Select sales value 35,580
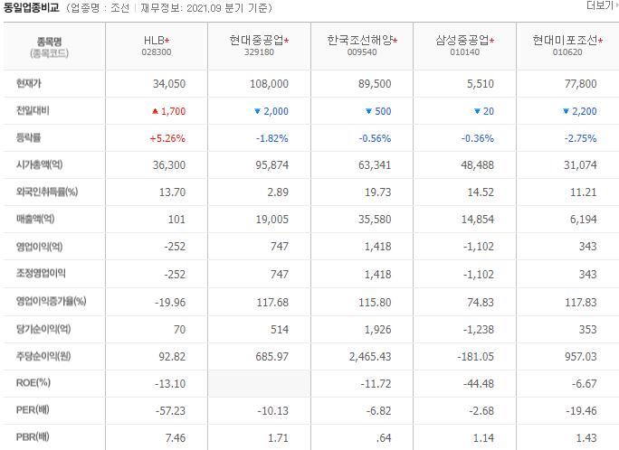Image resolution: width=619 pixels, height=450 pixels. 375,220
